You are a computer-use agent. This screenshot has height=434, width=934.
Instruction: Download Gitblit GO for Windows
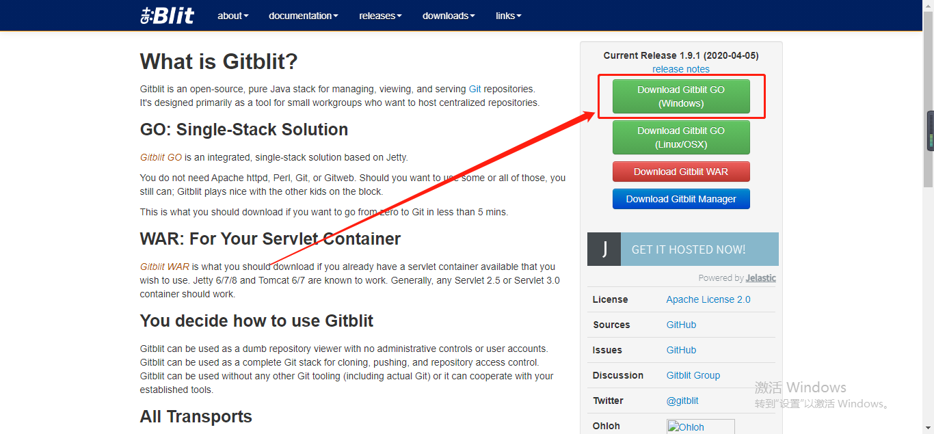tap(681, 96)
